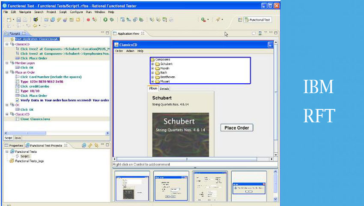Collapse the Functional Tests project node

(6, 151)
